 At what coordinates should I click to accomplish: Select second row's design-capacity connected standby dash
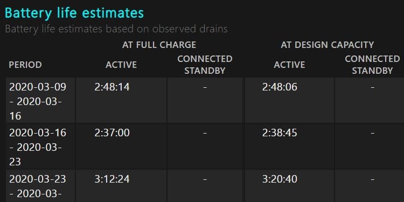[373, 133]
